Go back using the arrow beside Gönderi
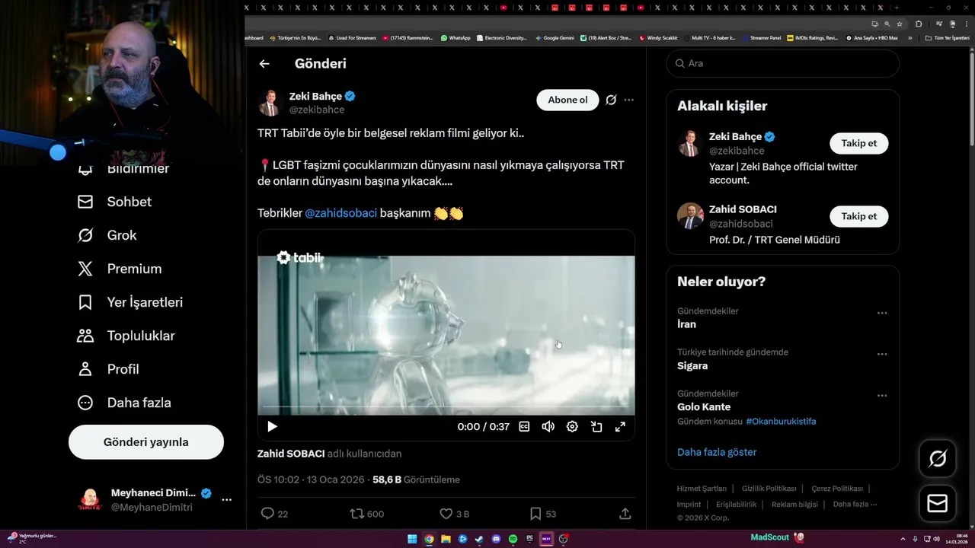Viewport: 975px width, 548px height. click(x=264, y=64)
